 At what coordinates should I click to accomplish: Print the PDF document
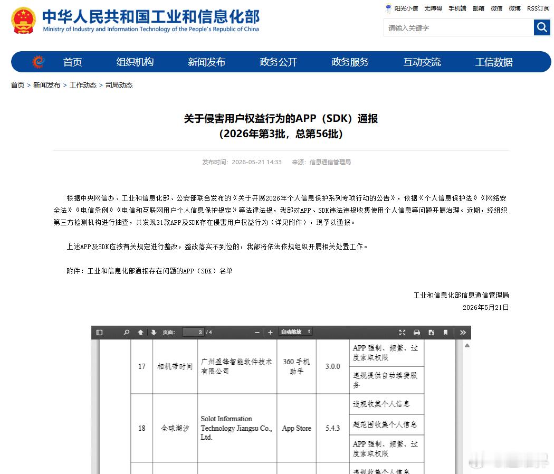[417, 332]
